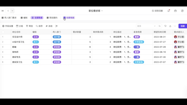Open the more options ellipsis icon
Viewport: 187px width, 105px height.
coord(175,26)
